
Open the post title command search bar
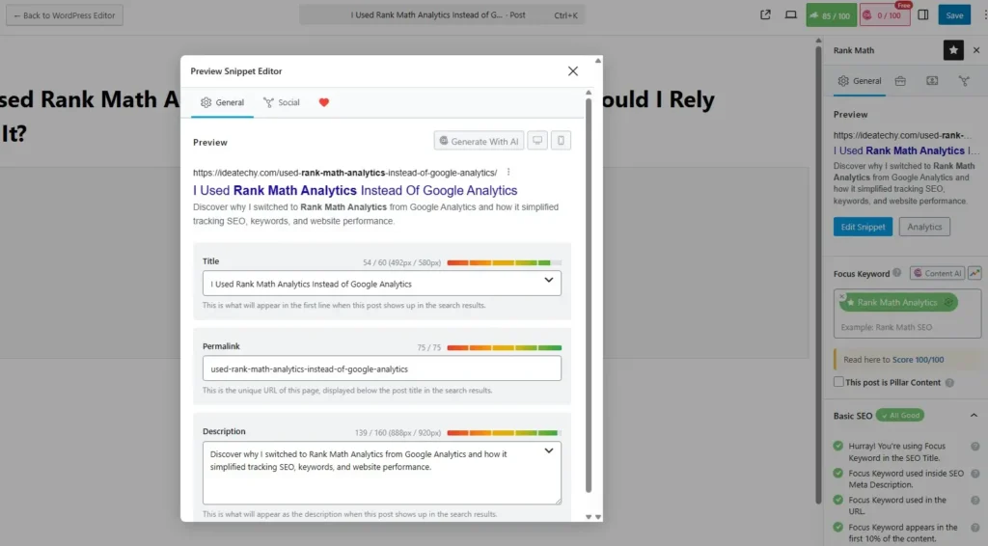coord(442,15)
